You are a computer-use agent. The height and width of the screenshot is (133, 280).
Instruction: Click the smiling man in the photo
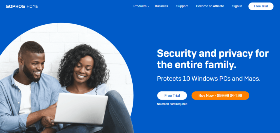28,86
